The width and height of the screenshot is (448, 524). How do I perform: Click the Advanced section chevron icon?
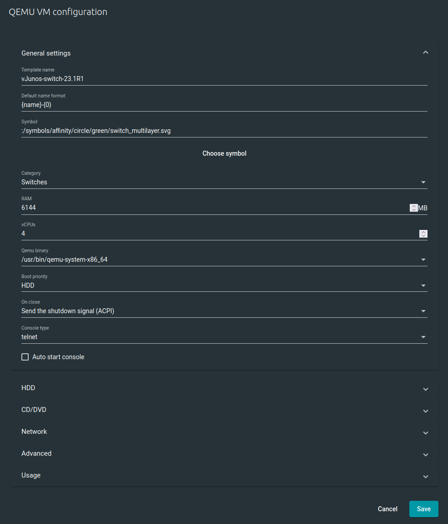(425, 454)
